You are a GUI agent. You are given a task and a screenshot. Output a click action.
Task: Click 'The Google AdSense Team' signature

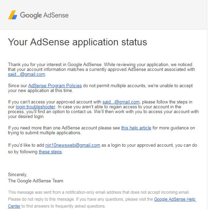(36, 181)
